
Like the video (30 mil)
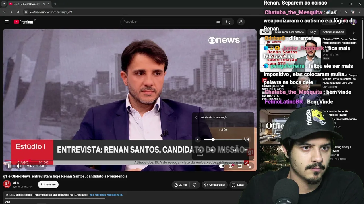tap(180, 185)
